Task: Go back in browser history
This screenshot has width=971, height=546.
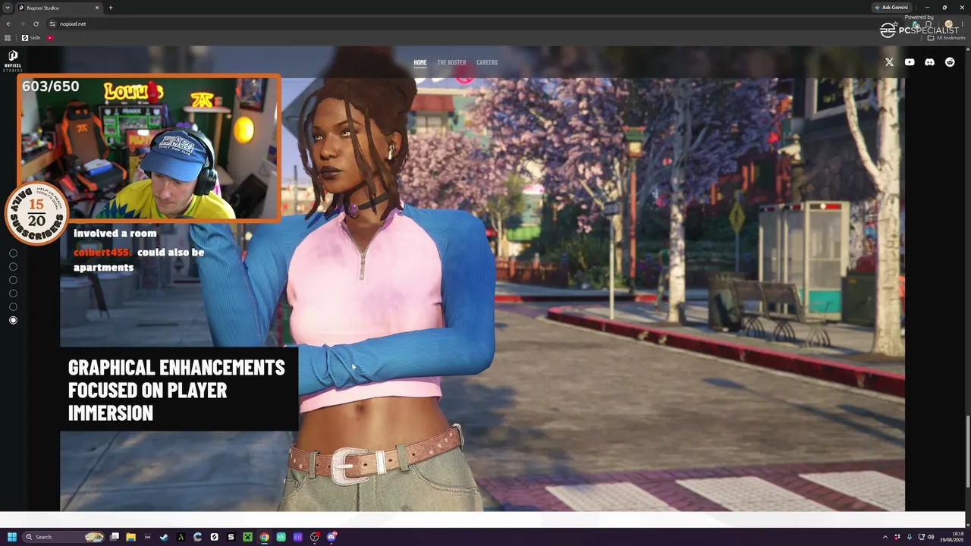Action: click(x=8, y=24)
